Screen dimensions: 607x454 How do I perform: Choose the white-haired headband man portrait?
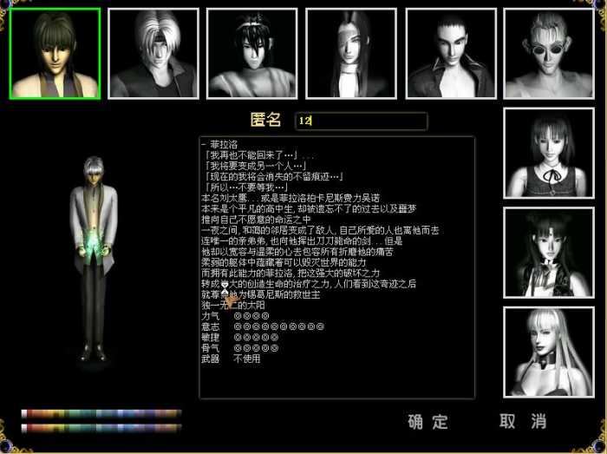point(153,54)
